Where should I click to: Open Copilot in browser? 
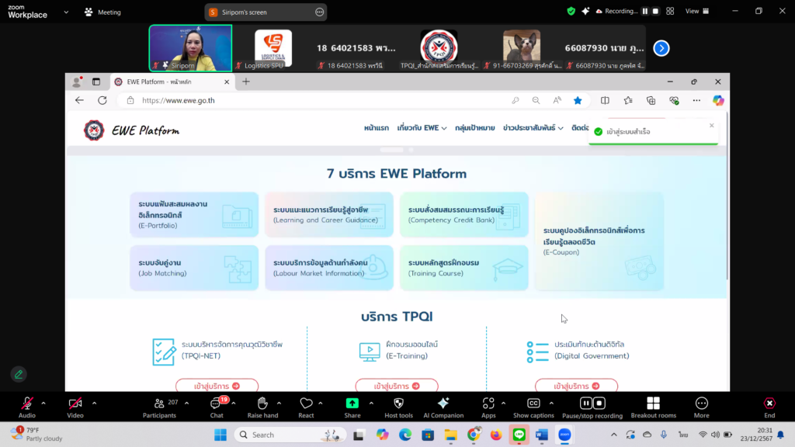[718, 100]
